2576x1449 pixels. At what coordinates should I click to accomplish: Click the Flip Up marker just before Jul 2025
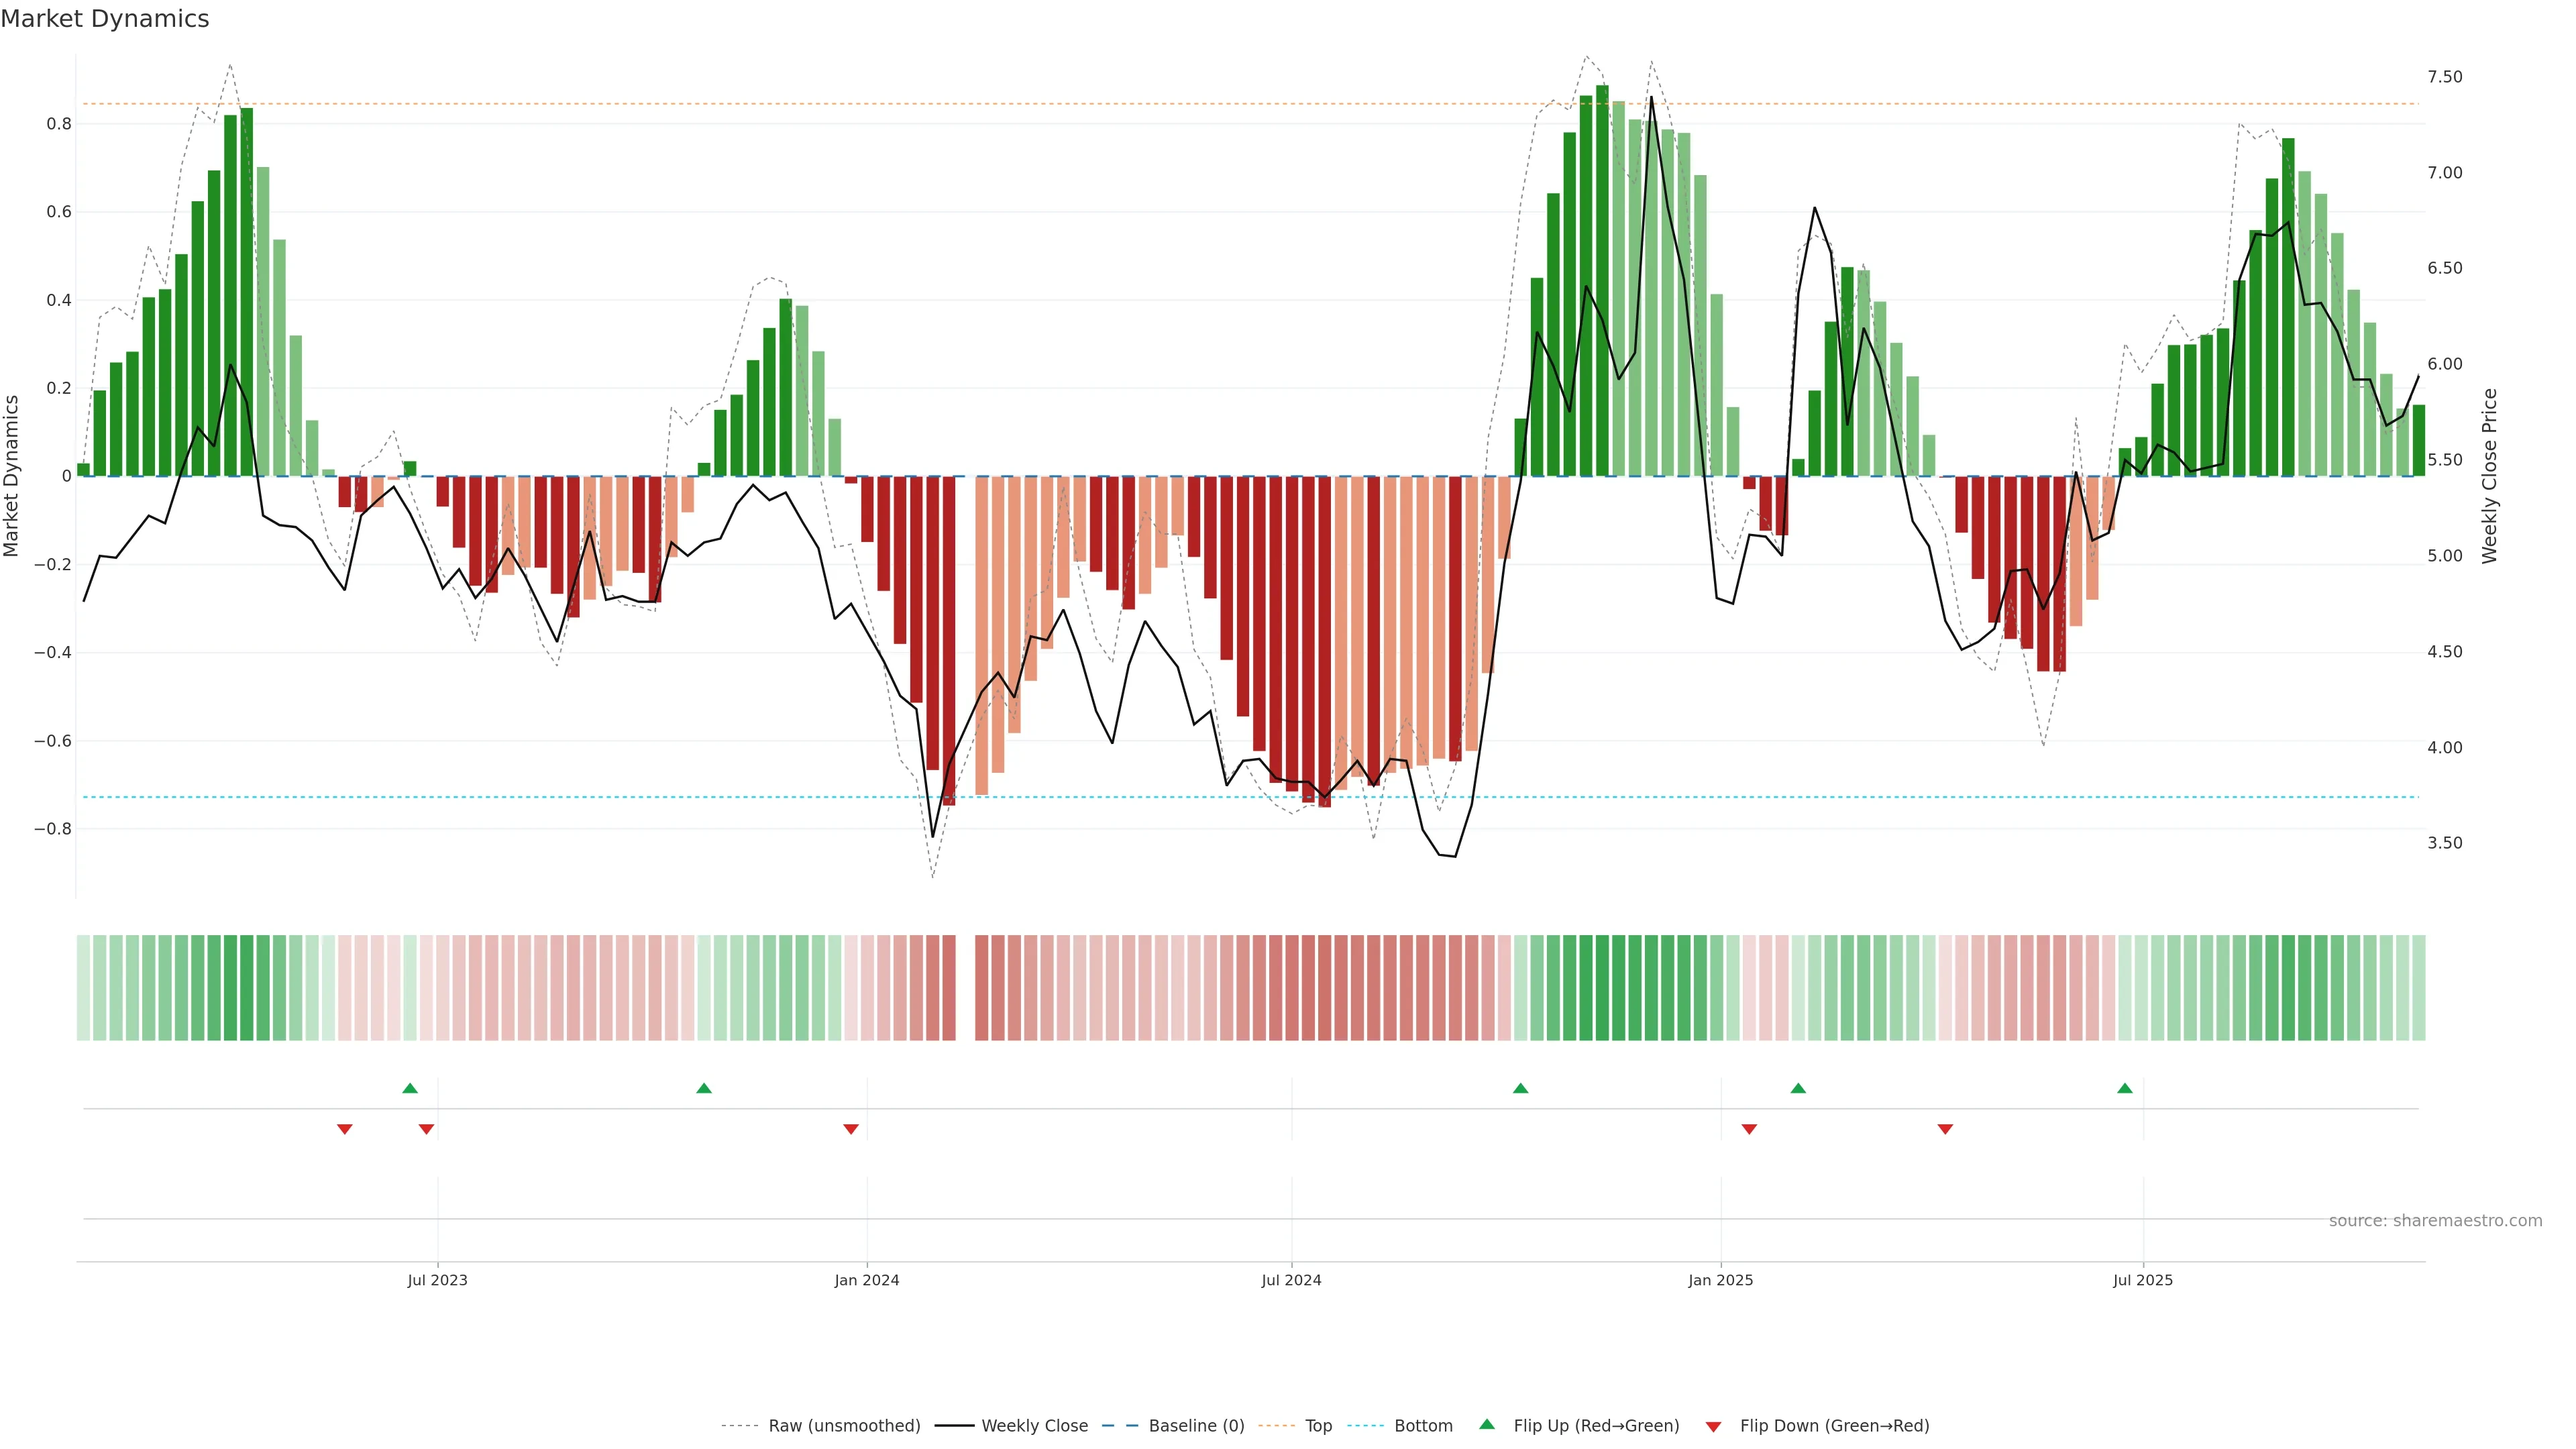(x=2125, y=1088)
